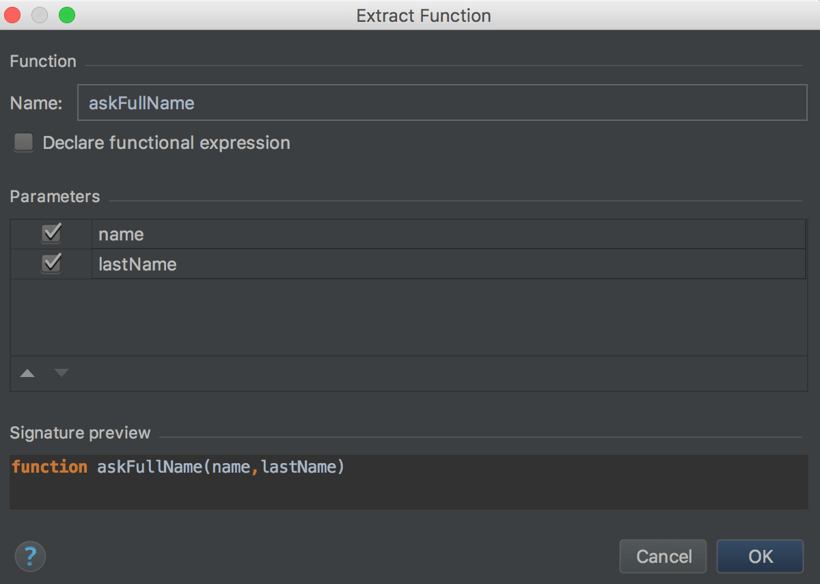Click the move parameter down arrow
The height and width of the screenshot is (584, 820).
[61, 373]
